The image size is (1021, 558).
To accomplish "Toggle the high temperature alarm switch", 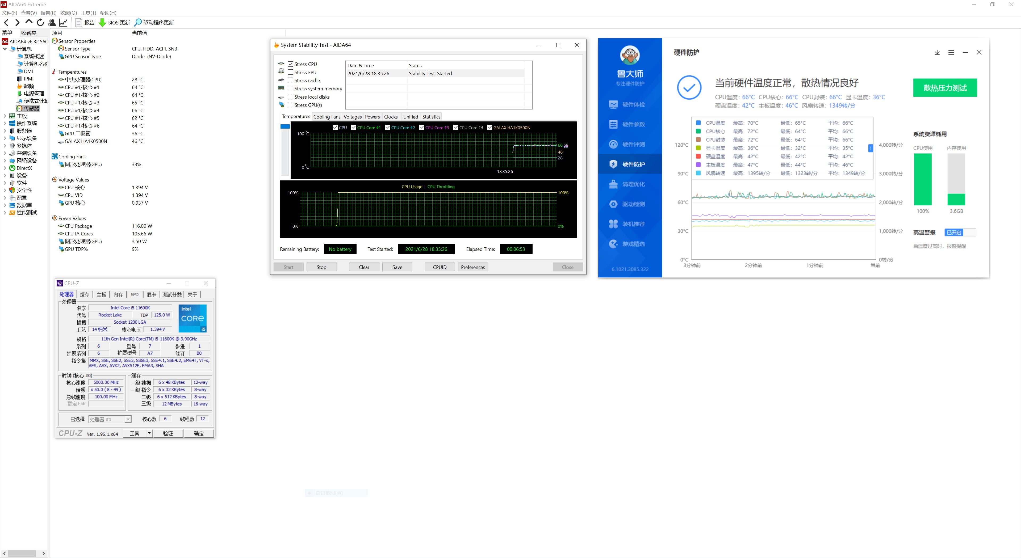I will (960, 233).
